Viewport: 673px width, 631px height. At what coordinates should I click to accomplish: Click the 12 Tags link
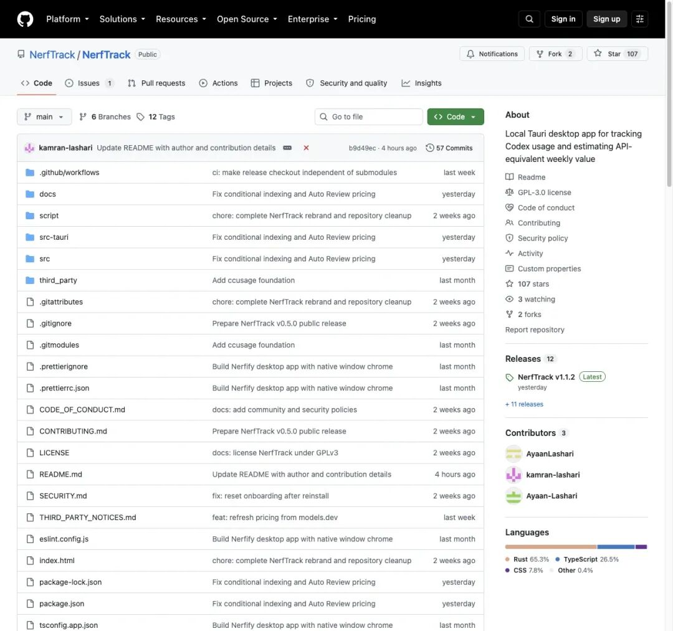(x=156, y=116)
